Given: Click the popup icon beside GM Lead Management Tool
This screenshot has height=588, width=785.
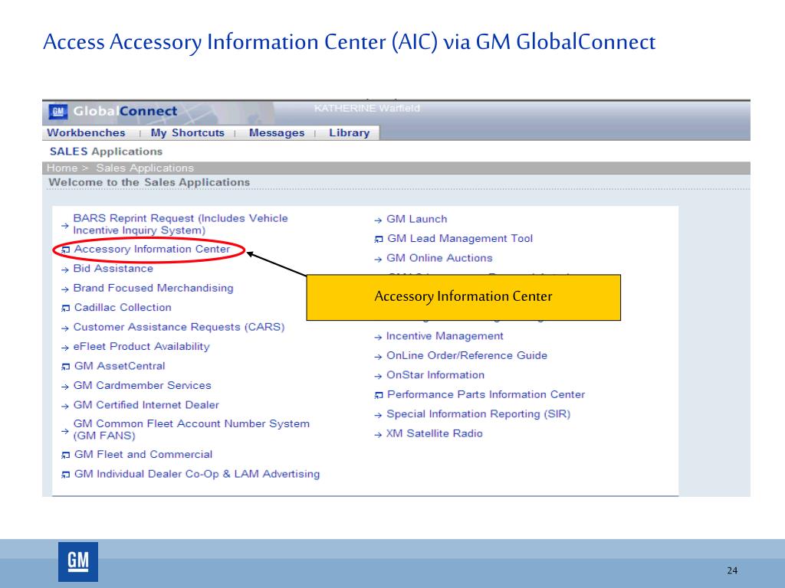Looking at the screenshot, I should click(x=379, y=240).
